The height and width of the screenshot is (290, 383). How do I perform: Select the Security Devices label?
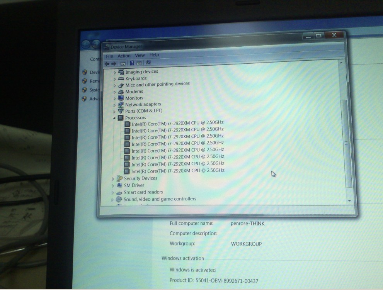tap(141, 178)
